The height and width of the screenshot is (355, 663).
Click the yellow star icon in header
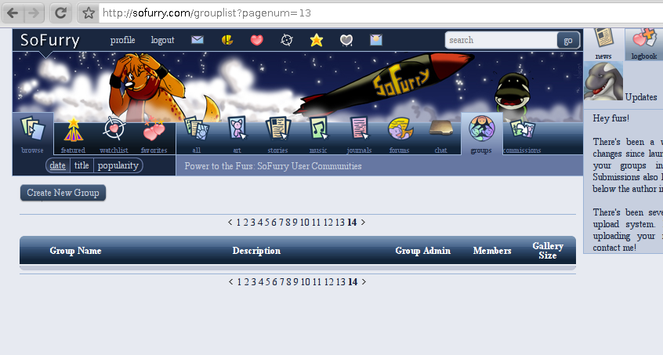(317, 40)
